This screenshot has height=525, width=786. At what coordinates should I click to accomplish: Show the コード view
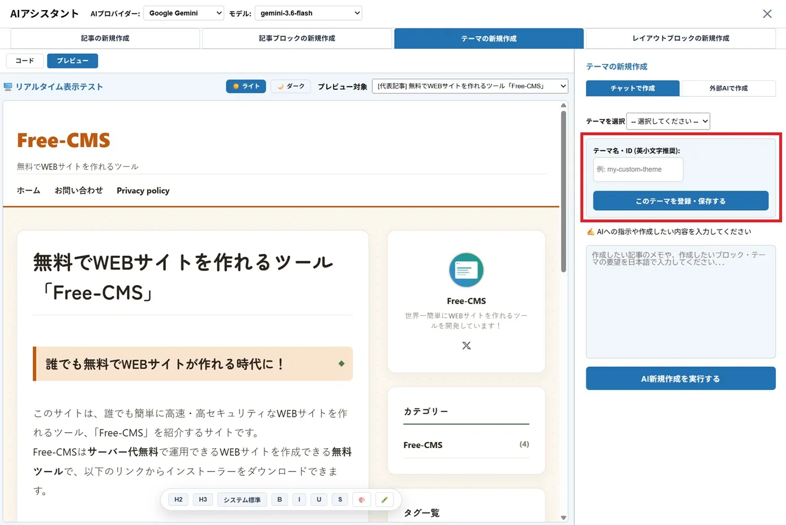[x=24, y=61]
